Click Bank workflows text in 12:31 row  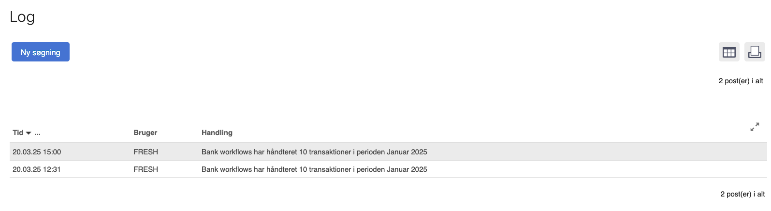[227, 169]
